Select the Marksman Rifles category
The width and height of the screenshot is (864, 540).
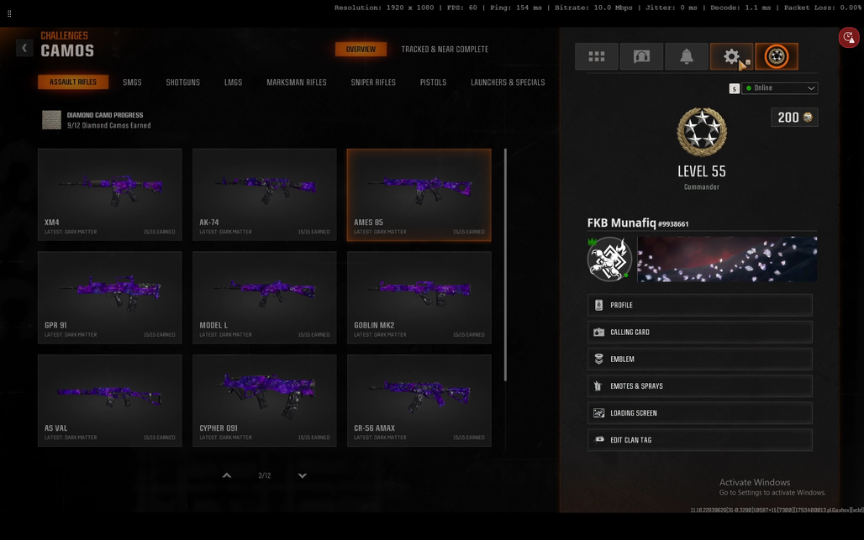click(297, 82)
